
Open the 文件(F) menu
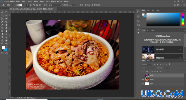pos(6,1)
